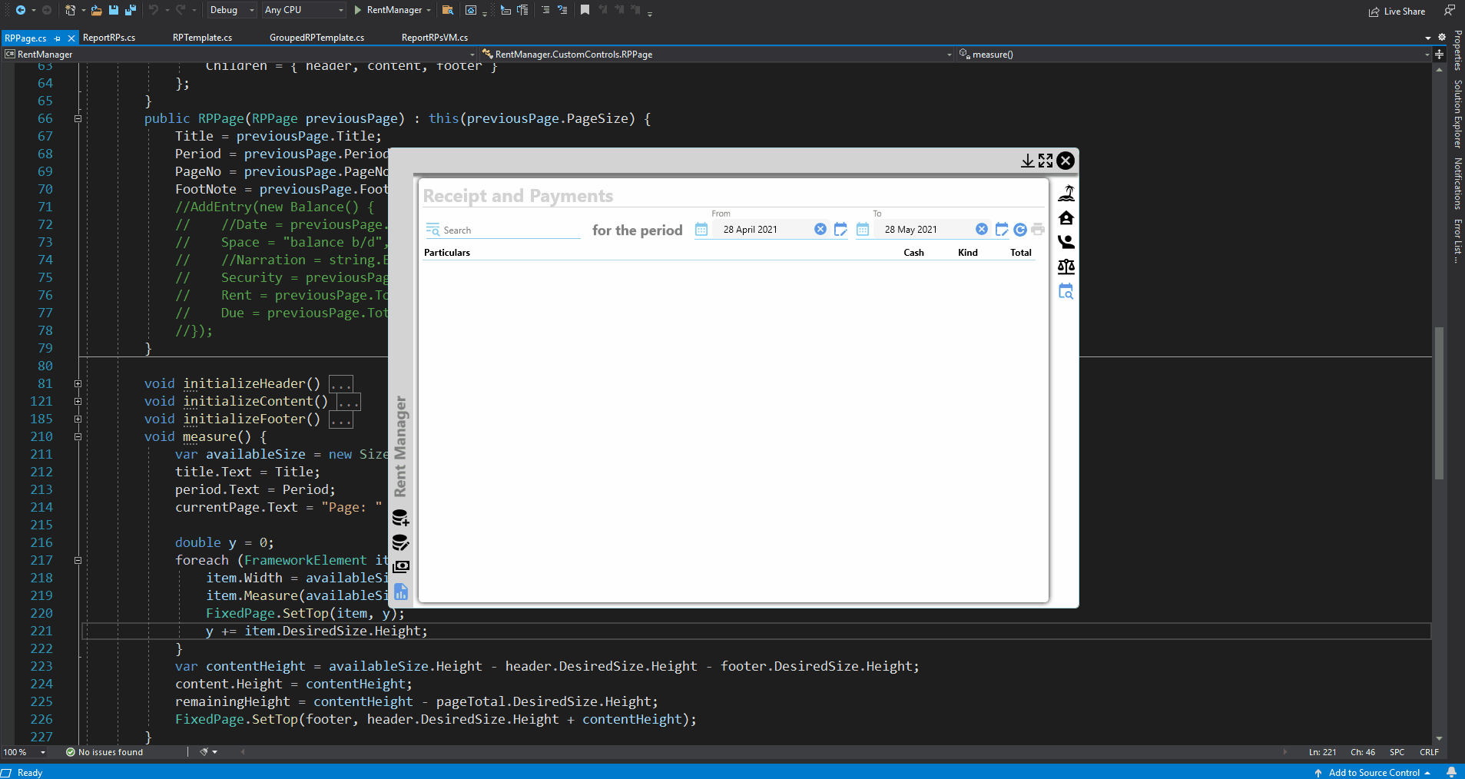Click the feedback icon next to Live Share
The width and height of the screenshot is (1465, 779).
(x=1449, y=11)
